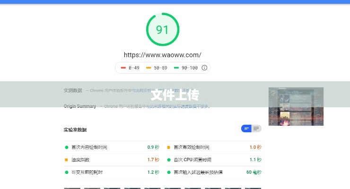Click the 实验室数据 heading
Screen dimensions: 350x189
[75, 130]
